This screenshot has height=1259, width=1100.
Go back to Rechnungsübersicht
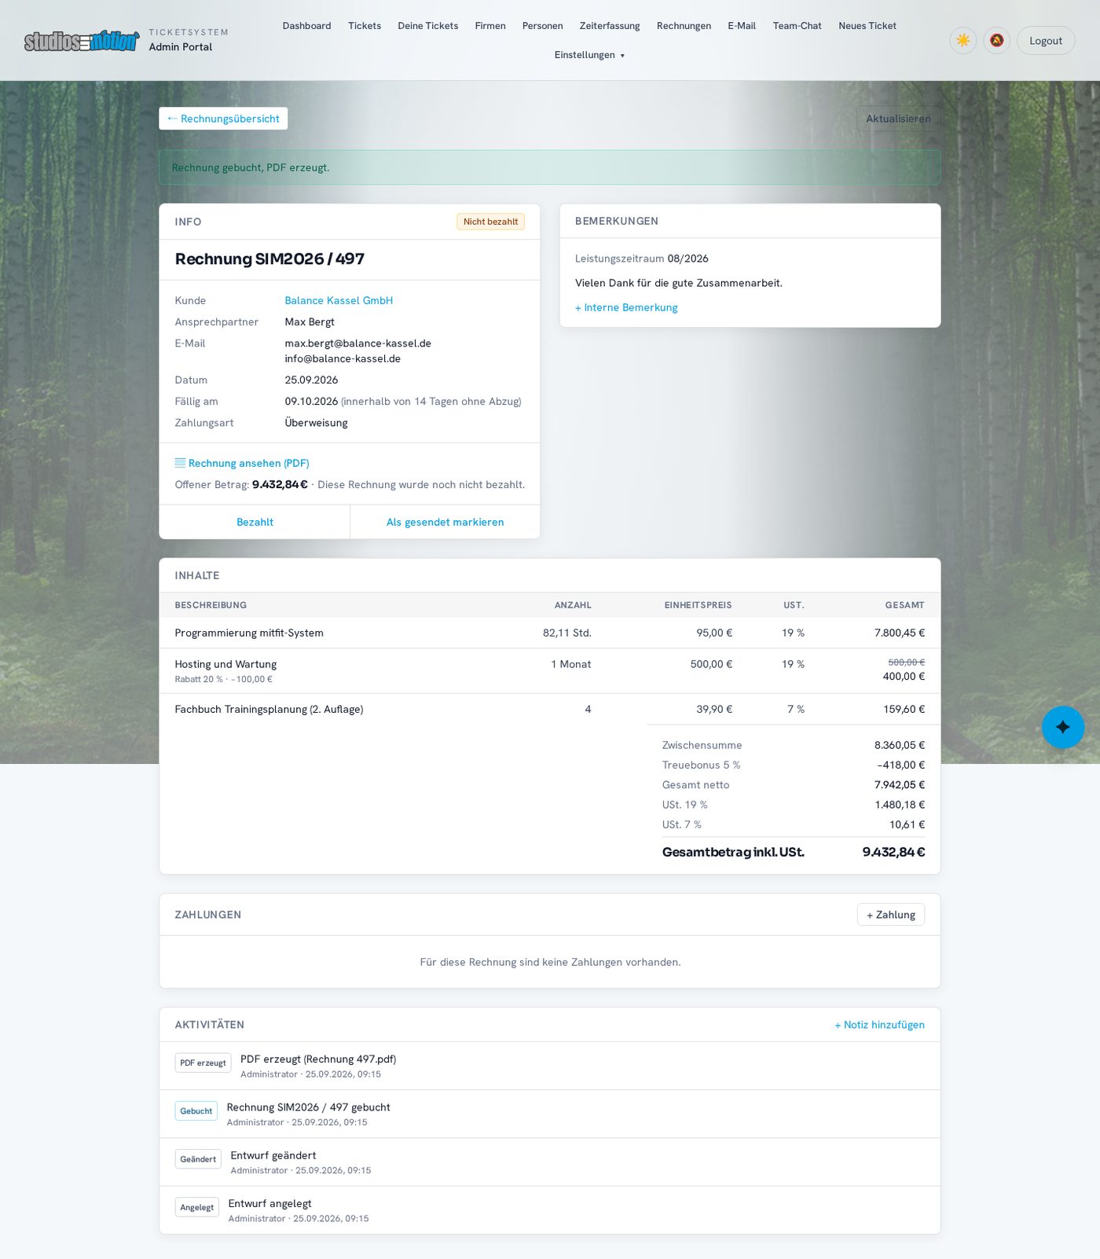(x=223, y=119)
